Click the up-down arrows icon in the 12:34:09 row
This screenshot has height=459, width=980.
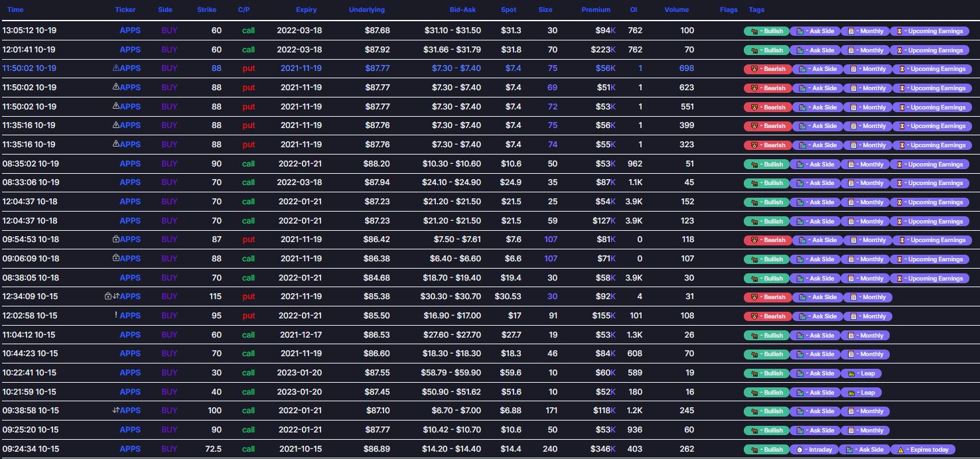point(116,296)
